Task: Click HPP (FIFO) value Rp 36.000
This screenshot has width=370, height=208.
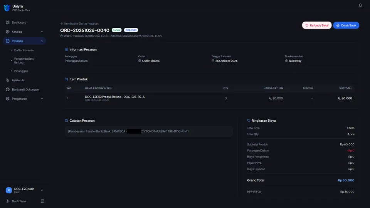Action: (x=347, y=192)
